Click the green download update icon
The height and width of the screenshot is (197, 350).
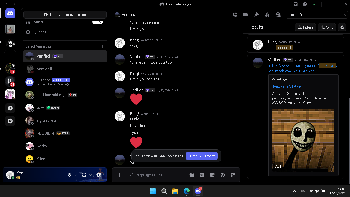[314, 4]
